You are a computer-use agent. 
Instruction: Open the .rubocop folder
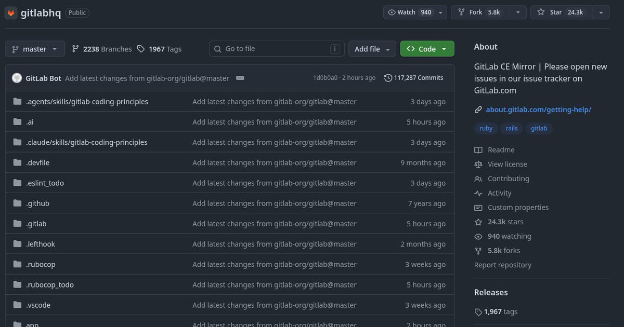coord(41,264)
